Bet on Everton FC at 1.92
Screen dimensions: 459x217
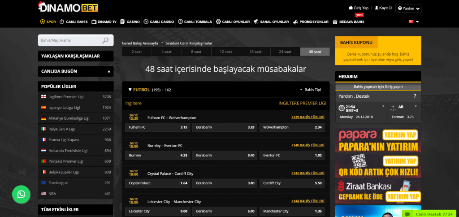tap(292, 155)
